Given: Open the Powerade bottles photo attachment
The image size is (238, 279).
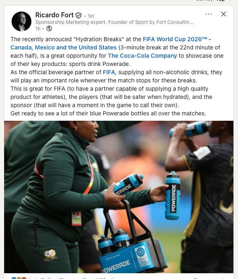Looking at the screenshot, I should coord(119,197).
